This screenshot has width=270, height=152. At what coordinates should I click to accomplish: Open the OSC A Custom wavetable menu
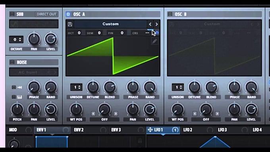point(110,24)
